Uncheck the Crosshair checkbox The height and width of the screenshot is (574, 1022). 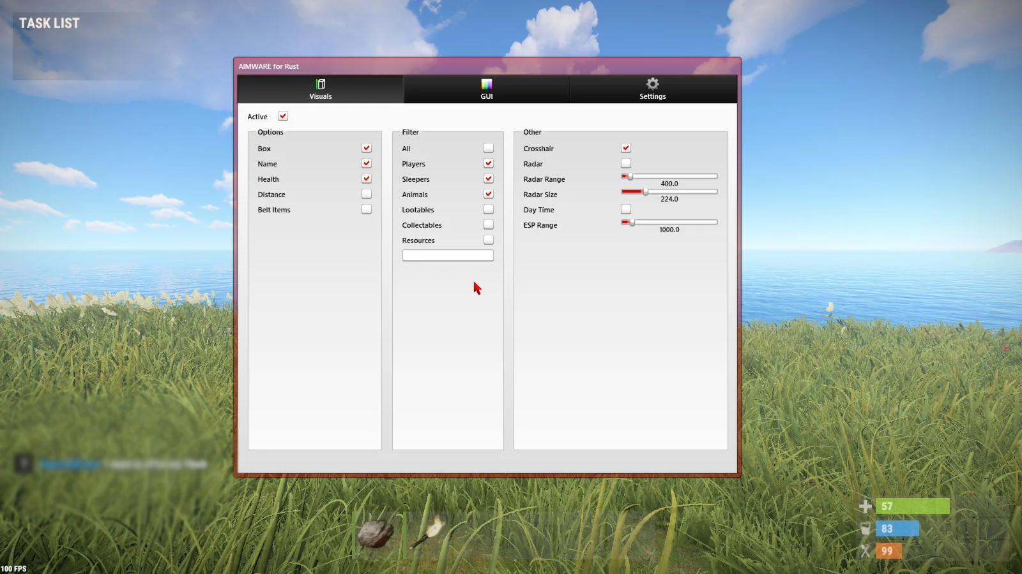coord(626,148)
